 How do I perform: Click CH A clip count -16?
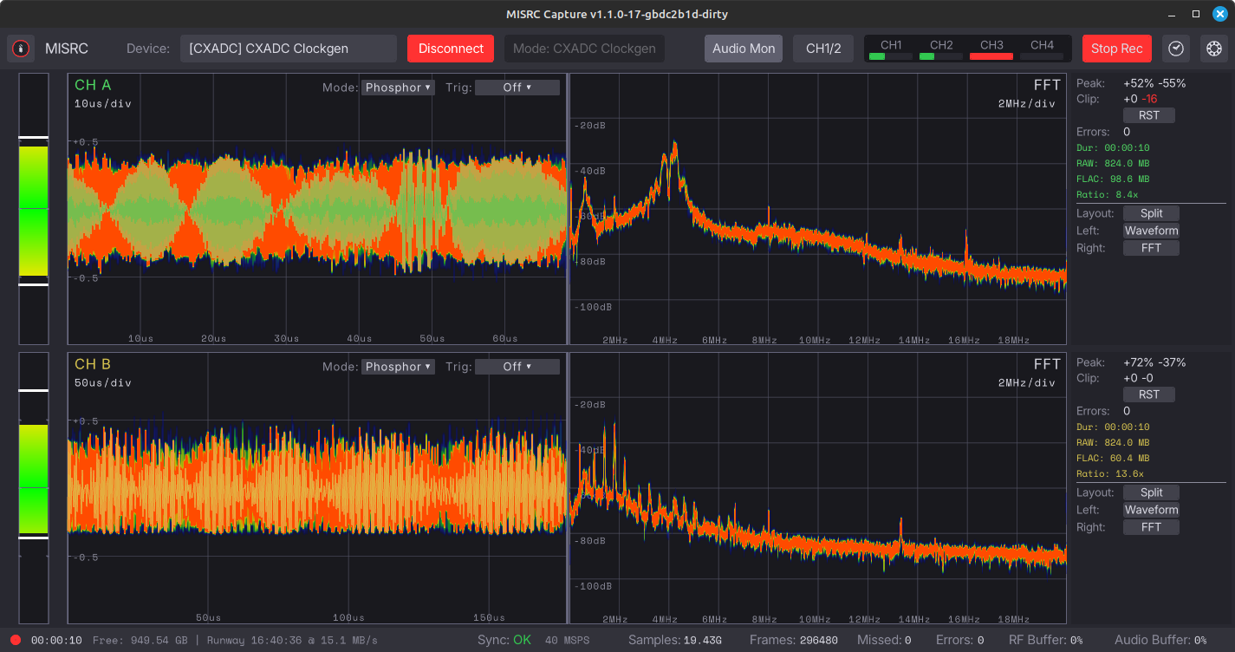click(x=1149, y=99)
